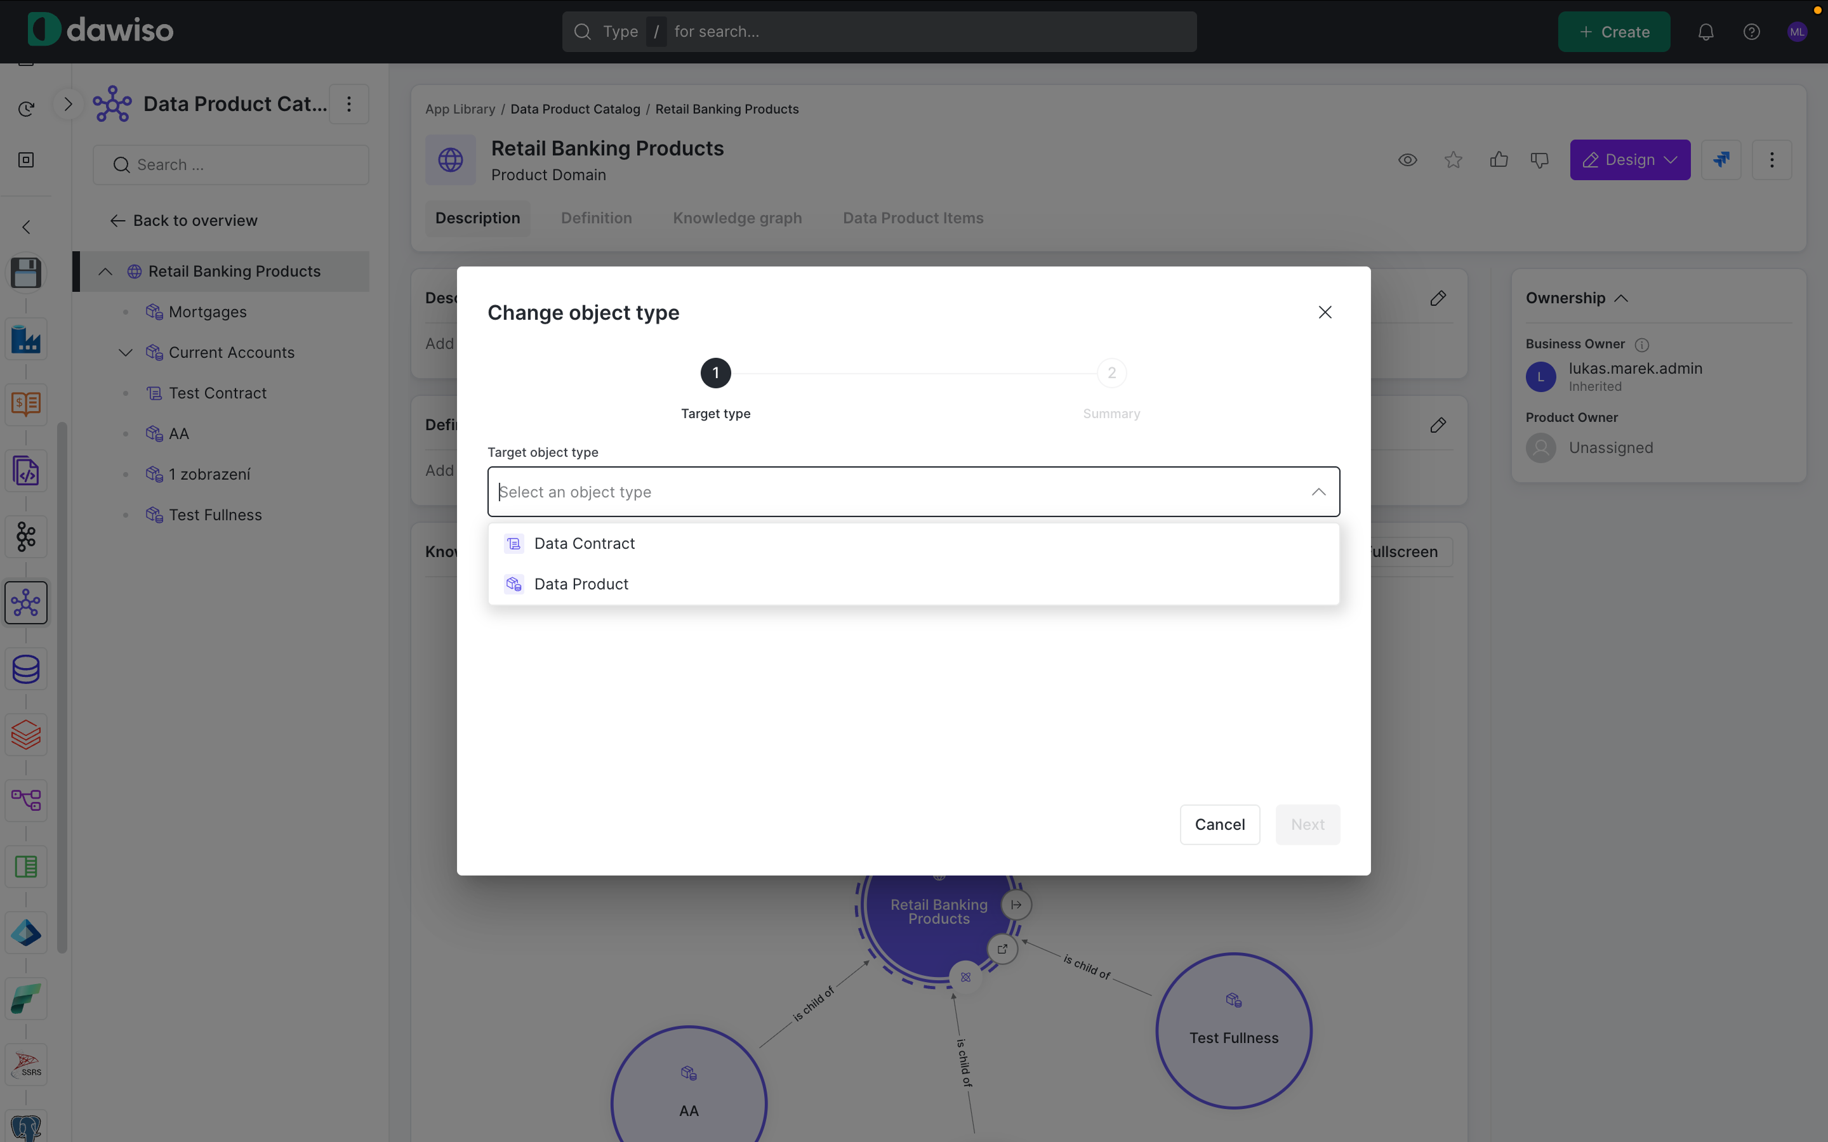Close the Change object type dialog

click(x=1325, y=312)
